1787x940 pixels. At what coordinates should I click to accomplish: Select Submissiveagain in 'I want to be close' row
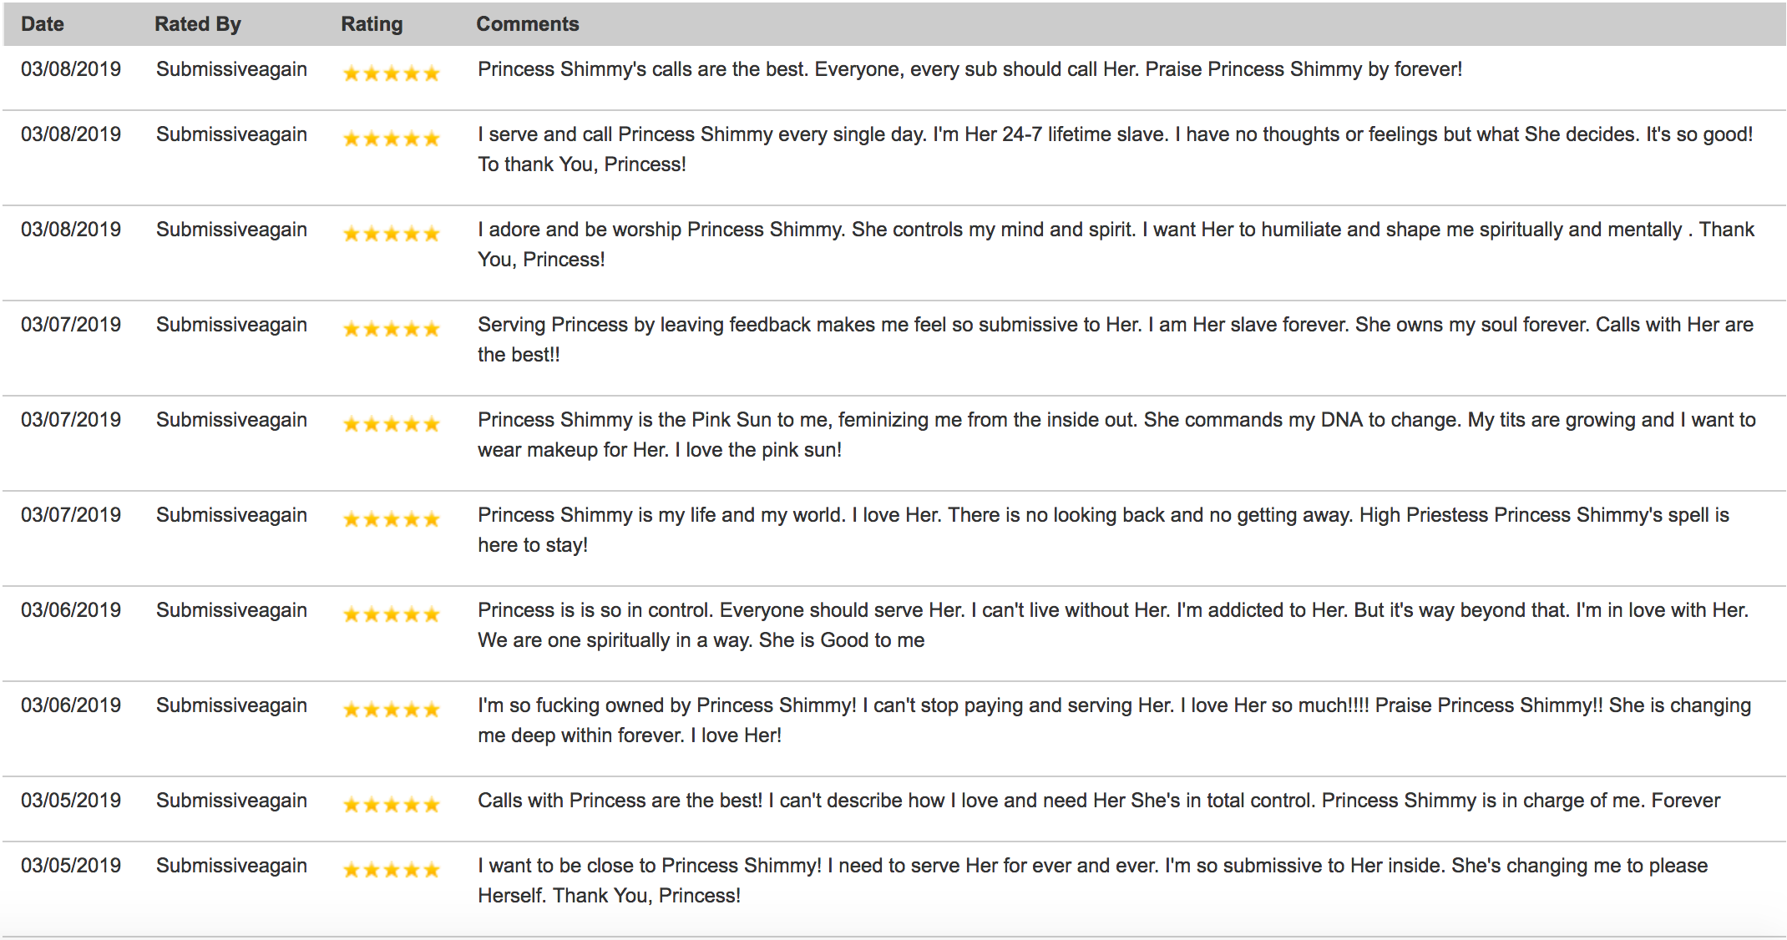click(231, 867)
